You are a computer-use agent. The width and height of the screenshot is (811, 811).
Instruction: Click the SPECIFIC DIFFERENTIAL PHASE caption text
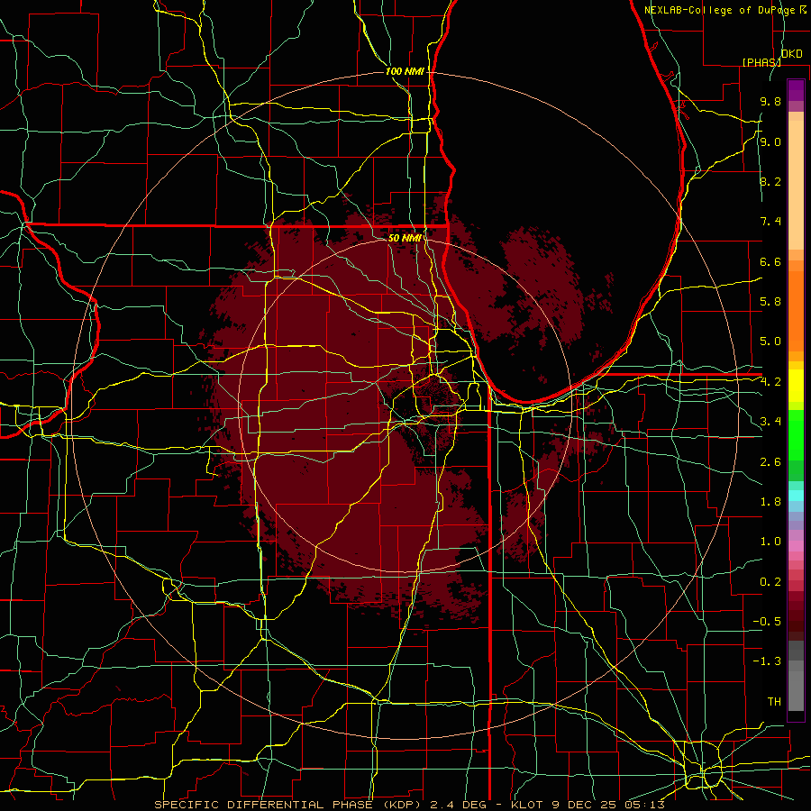[x=263, y=805]
